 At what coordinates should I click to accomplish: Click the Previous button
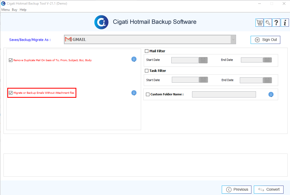[237, 189]
